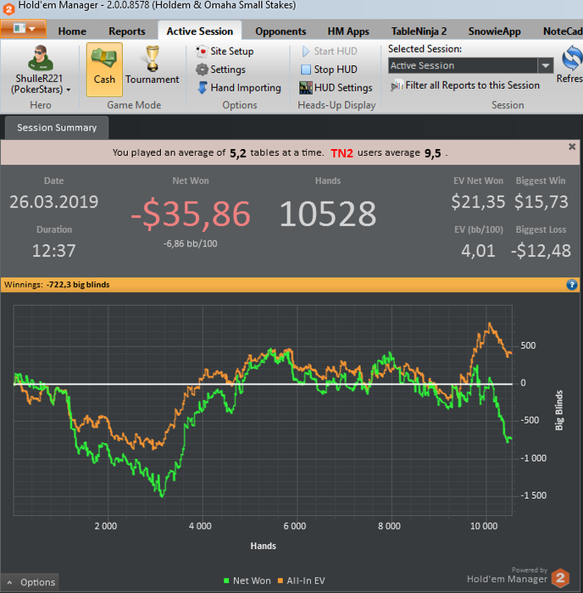Select the Active Session ribbon tab
This screenshot has width=583, height=593.
pos(200,31)
